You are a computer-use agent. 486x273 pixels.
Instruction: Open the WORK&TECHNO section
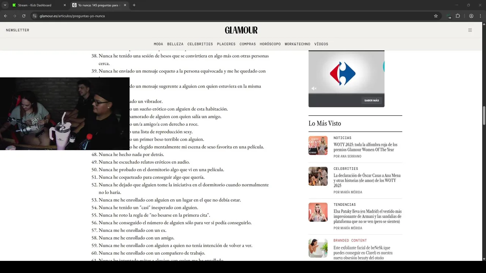coord(297,44)
